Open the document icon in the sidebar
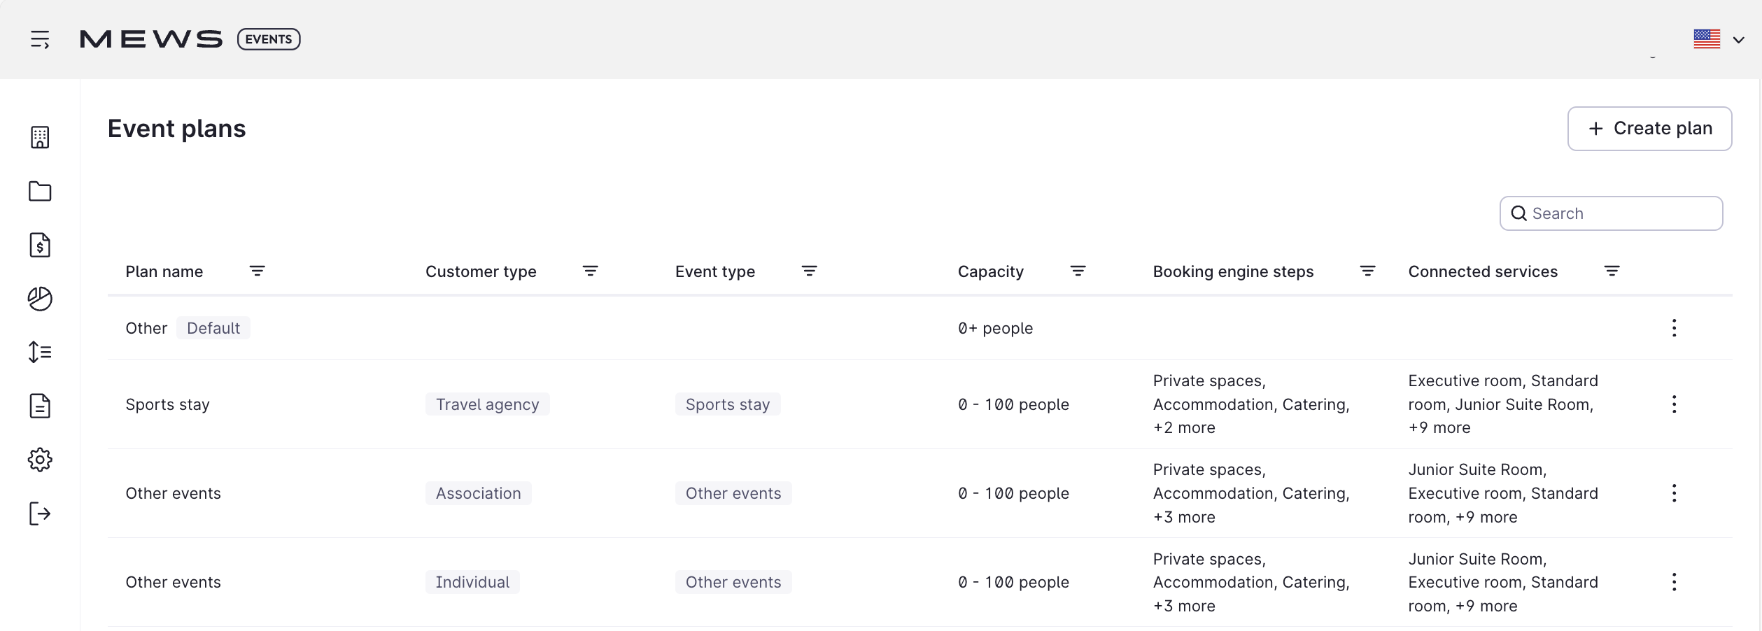The height and width of the screenshot is (631, 1762). [40, 406]
